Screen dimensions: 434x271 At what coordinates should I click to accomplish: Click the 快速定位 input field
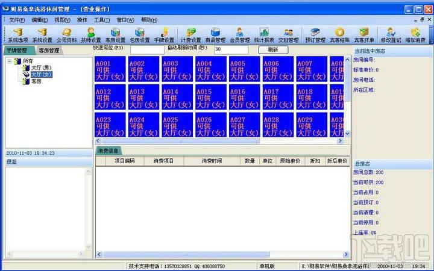(146, 49)
